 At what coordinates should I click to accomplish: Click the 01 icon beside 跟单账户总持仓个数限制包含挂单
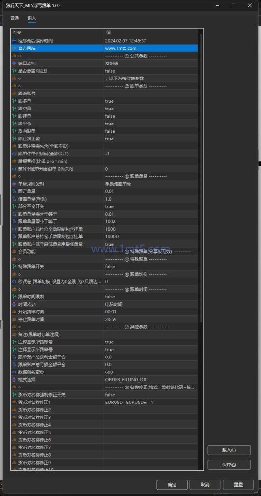[14, 229]
